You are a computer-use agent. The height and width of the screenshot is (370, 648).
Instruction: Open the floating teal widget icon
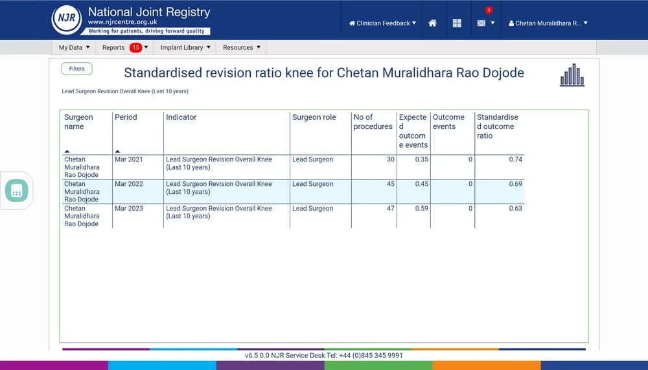coord(17,191)
